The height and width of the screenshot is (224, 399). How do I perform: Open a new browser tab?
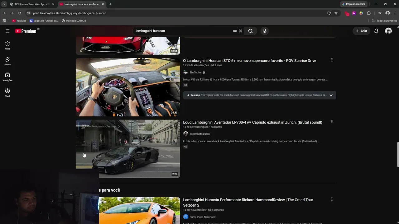110,4
